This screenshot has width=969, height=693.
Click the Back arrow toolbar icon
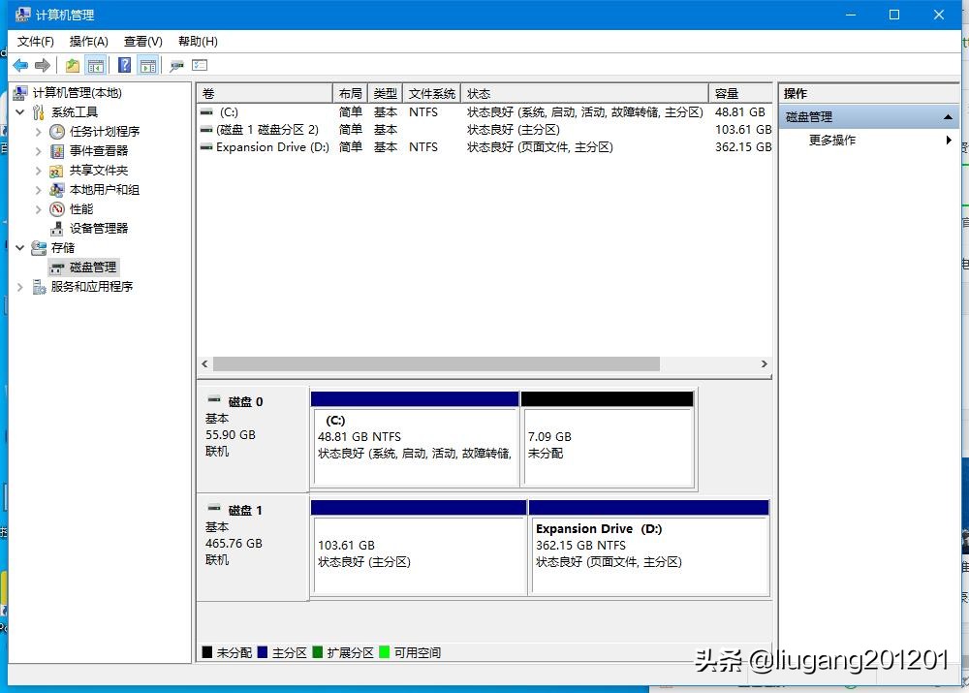pyautogui.click(x=19, y=65)
